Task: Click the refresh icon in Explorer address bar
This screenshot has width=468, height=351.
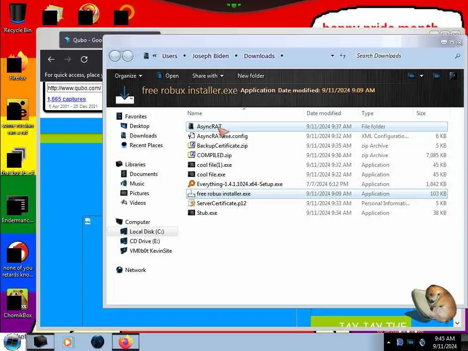Action: [x=343, y=56]
